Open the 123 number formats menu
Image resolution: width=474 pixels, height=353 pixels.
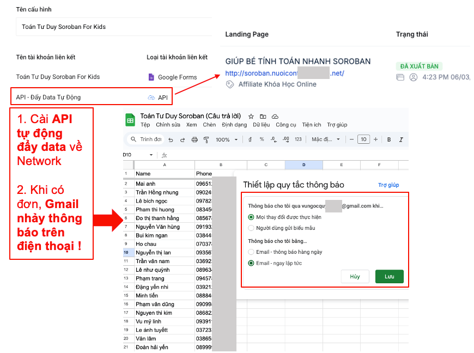(298, 139)
